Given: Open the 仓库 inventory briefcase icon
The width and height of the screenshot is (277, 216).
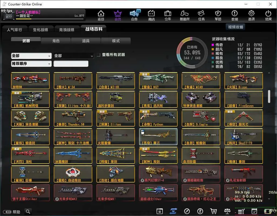Looking at the screenshot, I should point(168,15).
